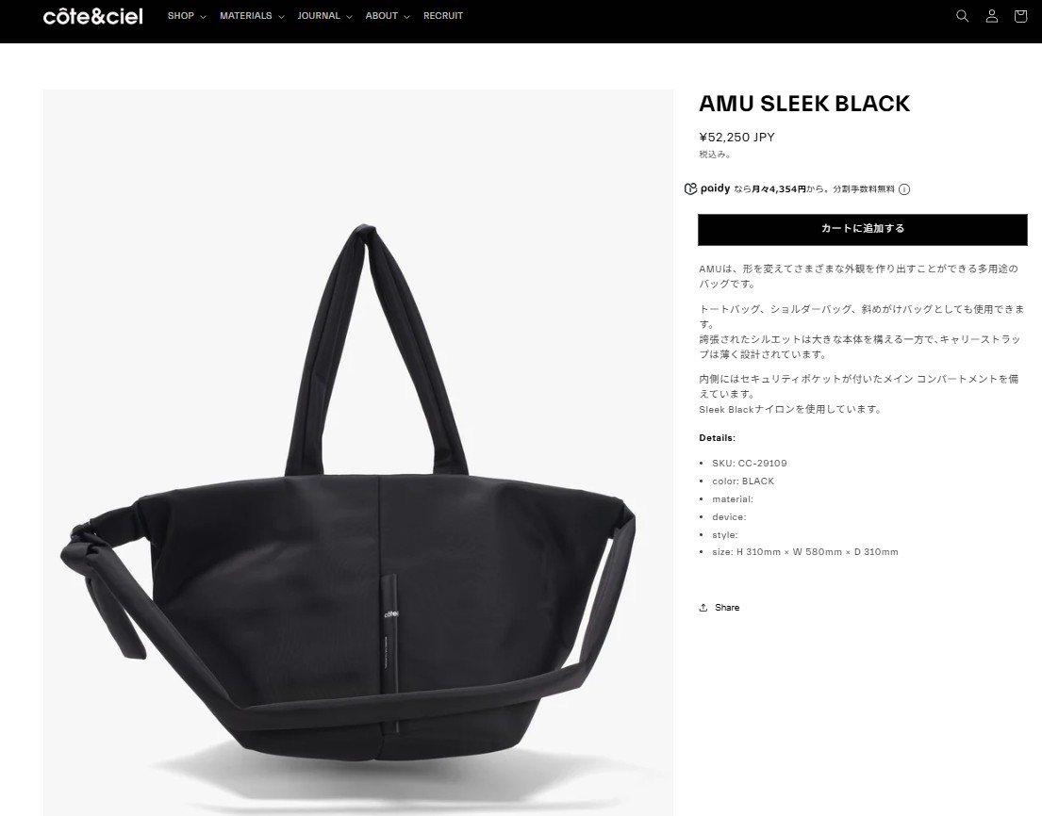Image resolution: width=1042 pixels, height=816 pixels.
Task: Expand the JOURNAL dropdown chevron
Action: click(x=349, y=17)
